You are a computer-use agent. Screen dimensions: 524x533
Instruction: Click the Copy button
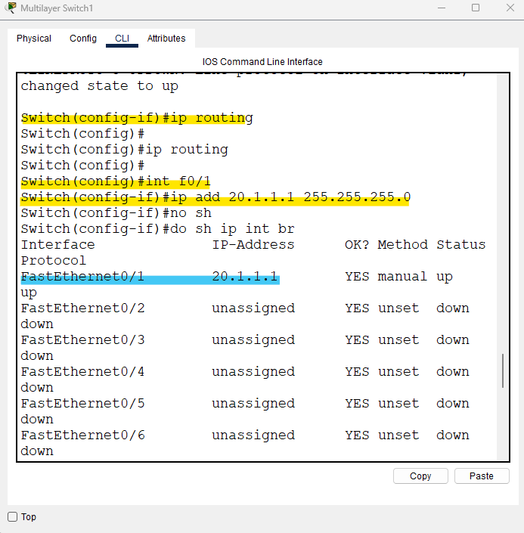[x=420, y=476]
